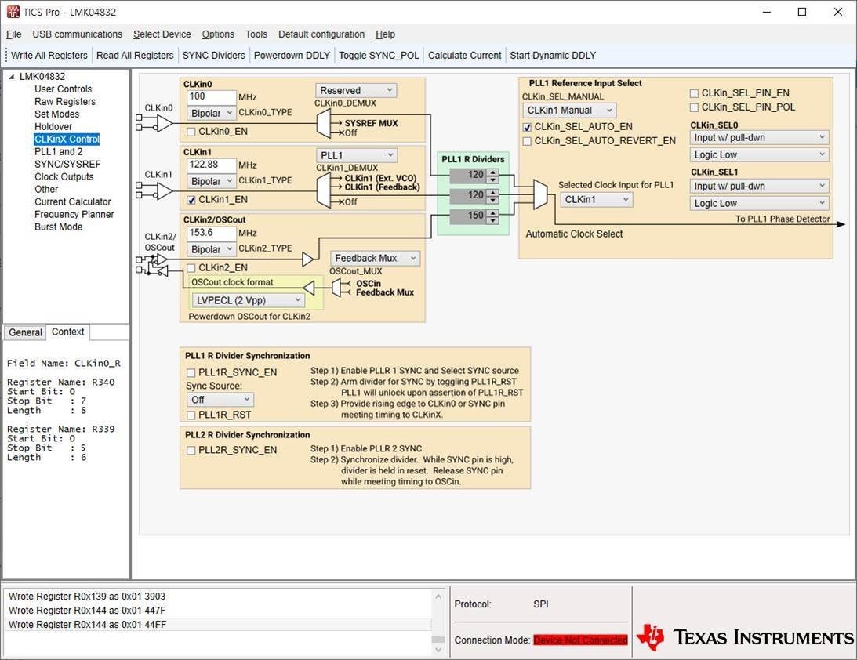857x660 pixels.
Task: Select Frequency Planner in the tree
Action: click(x=74, y=215)
